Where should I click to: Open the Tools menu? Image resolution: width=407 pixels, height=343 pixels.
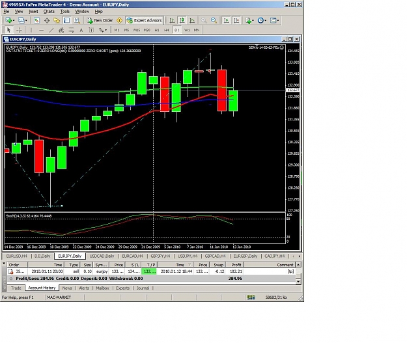tap(64, 12)
